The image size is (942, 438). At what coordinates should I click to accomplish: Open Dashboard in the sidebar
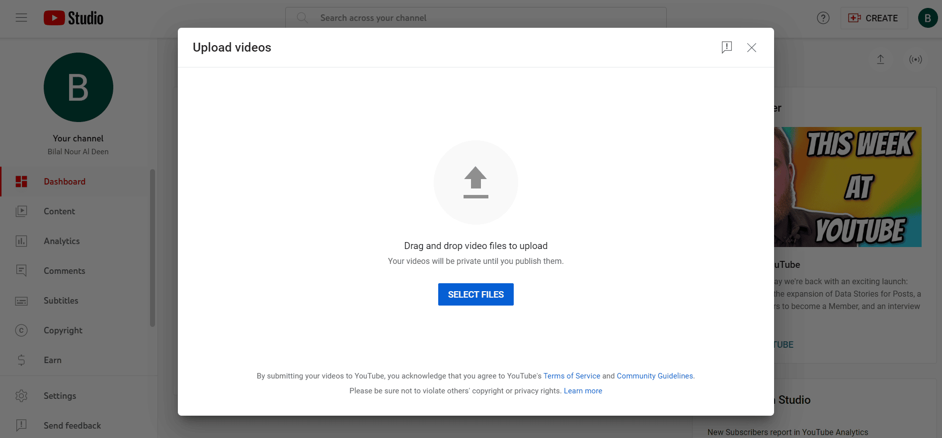pos(75,182)
